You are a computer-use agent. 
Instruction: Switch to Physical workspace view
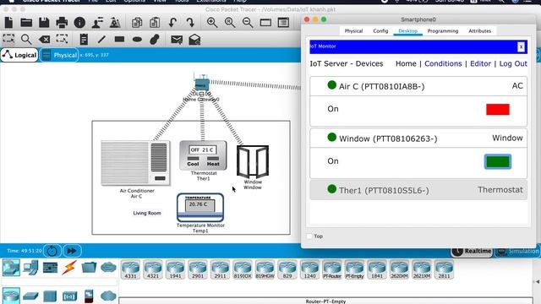[x=59, y=55]
